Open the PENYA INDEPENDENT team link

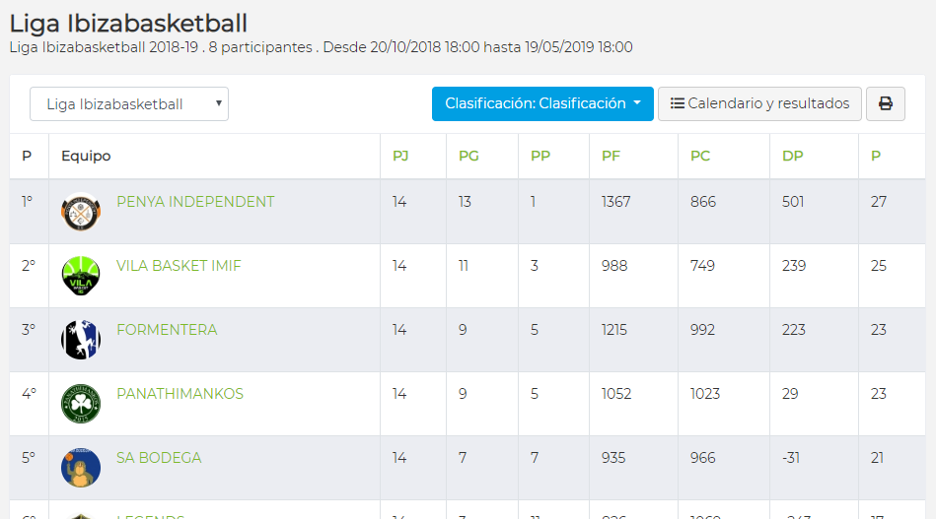coord(195,202)
